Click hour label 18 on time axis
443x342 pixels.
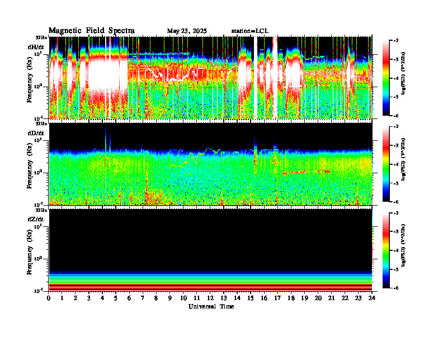pyautogui.click(x=291, y=298)
